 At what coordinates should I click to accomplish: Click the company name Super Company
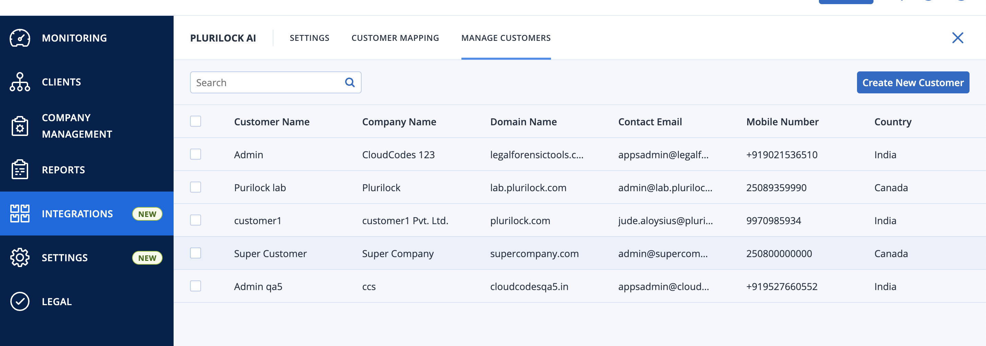click(x=398, y=254)
